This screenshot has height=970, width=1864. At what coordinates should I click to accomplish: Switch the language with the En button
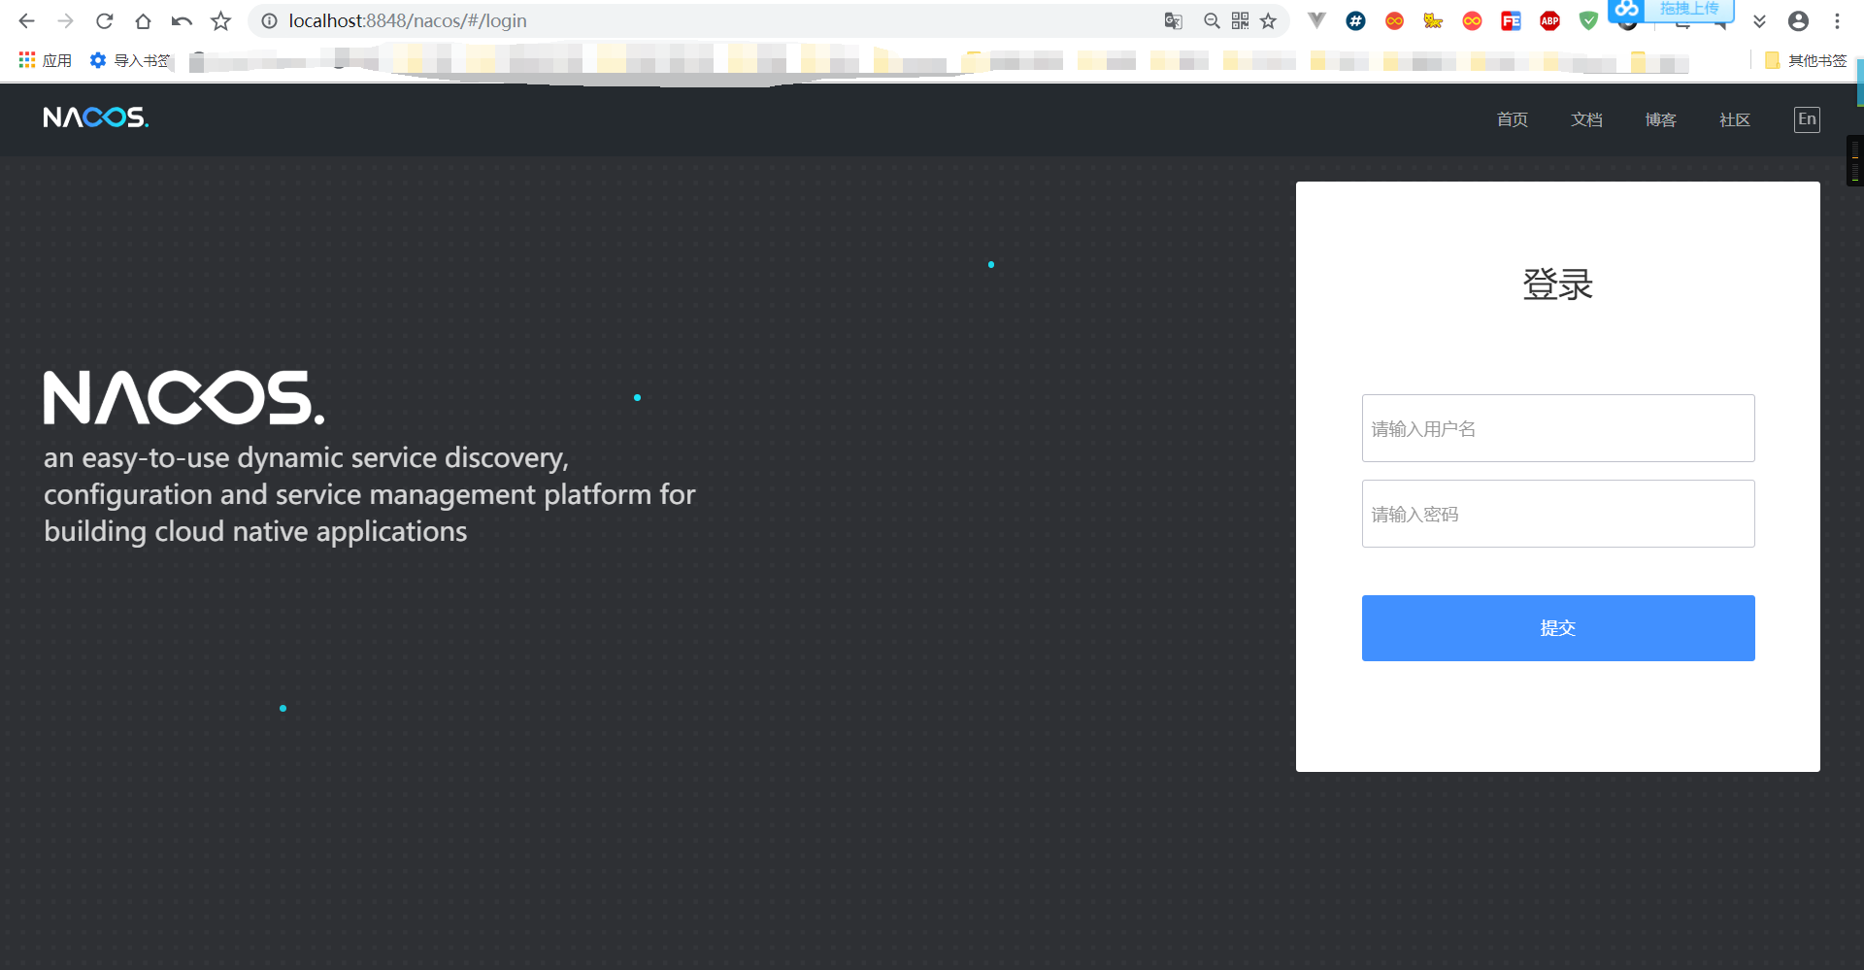(x=1807, y=119)
